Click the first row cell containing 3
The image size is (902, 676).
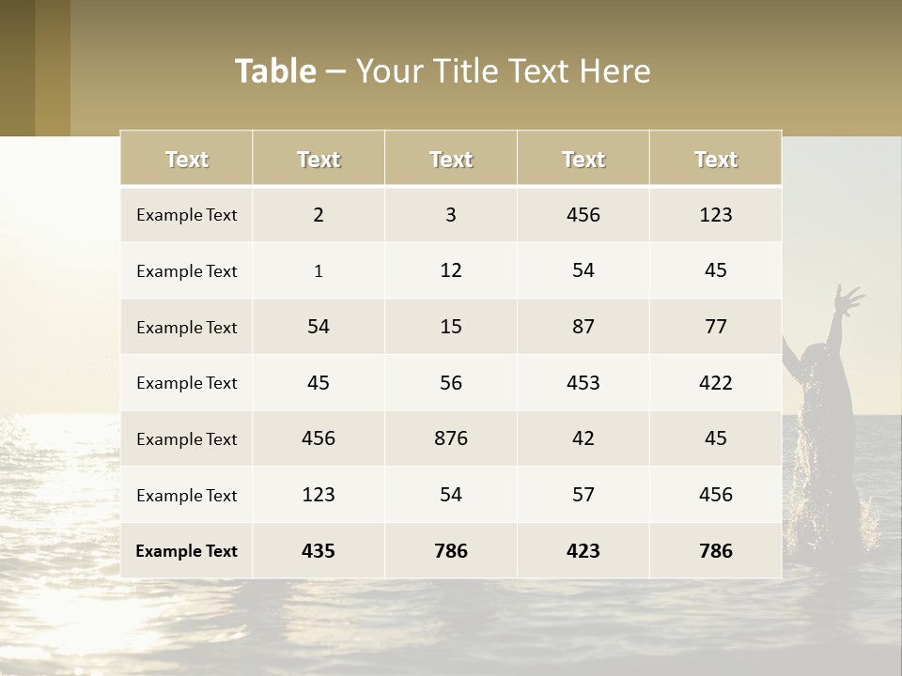click(x=451, y=215)
